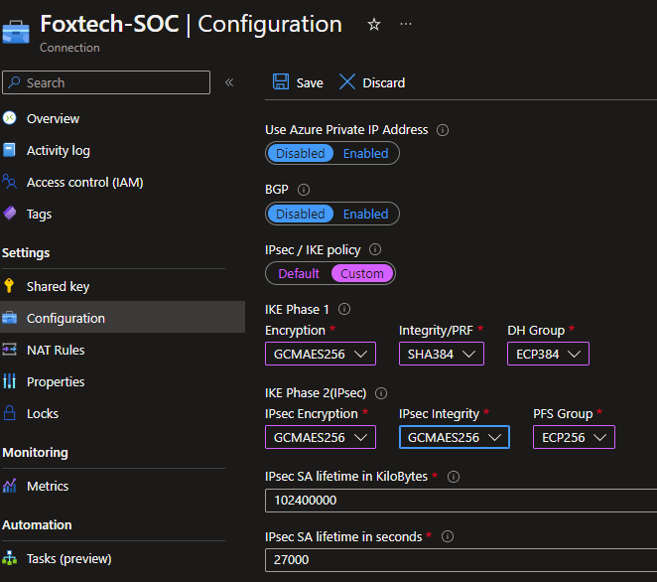This screenshot has height=582, width=657.
Task: Click the sidebar Search field
Action: tap(106, 82)
